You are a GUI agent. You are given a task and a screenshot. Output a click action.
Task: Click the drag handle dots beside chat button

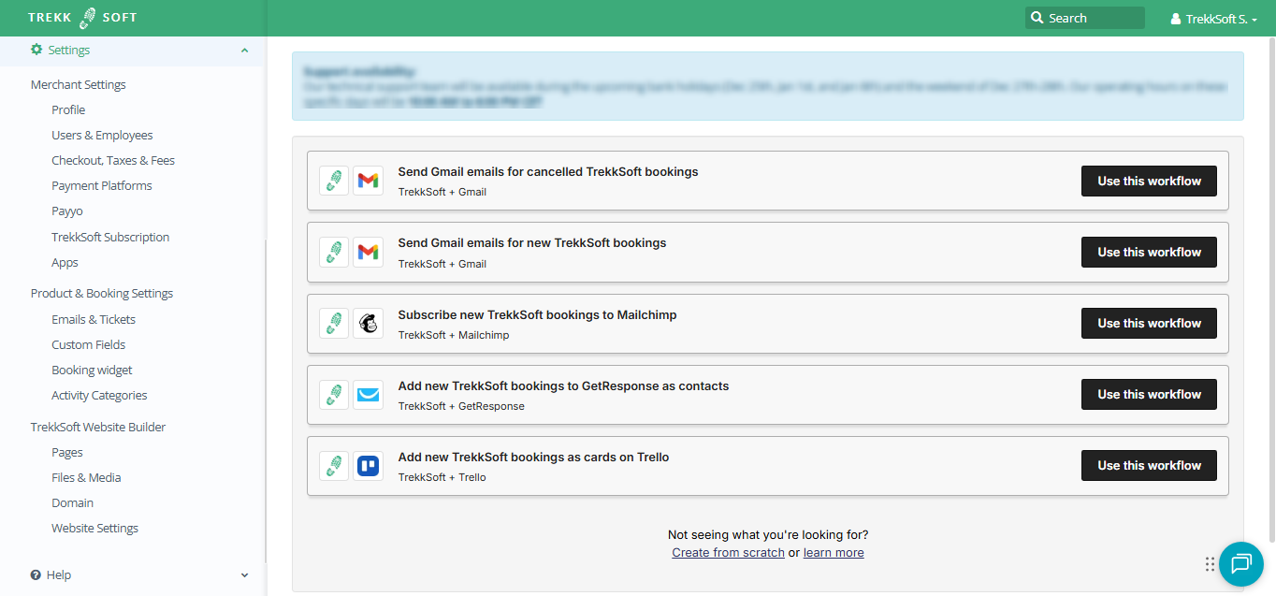[1210, 563]
